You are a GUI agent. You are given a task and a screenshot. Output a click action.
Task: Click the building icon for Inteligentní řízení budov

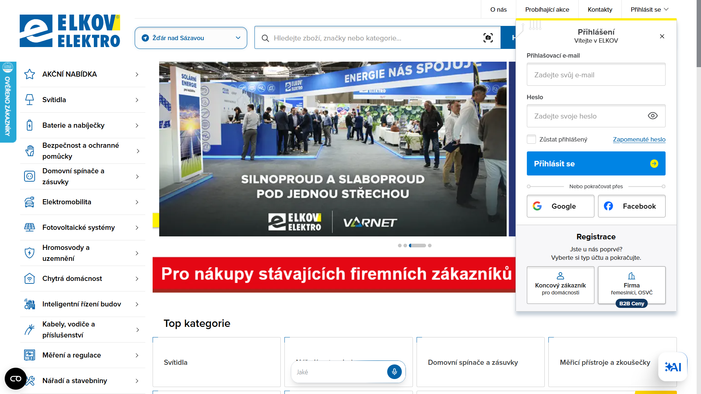30,304
